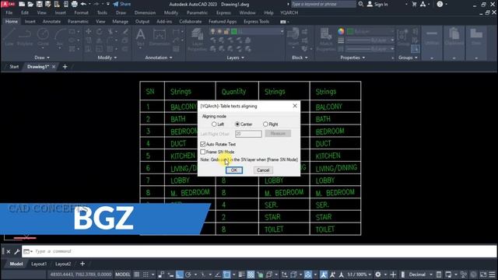Click the Save As icon in quick access toolbar
This screenshot has height=280, width=498.
[x=48, y=4]
